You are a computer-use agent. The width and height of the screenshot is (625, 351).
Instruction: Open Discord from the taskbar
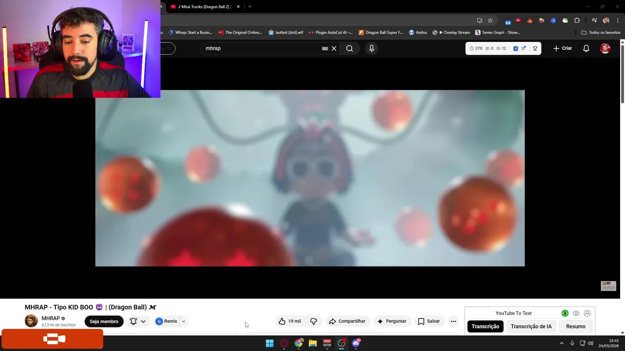point(356,343)
